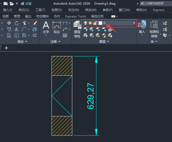Expand the 修改 panel
172x142 pixels.
click(x=22, y=42)
